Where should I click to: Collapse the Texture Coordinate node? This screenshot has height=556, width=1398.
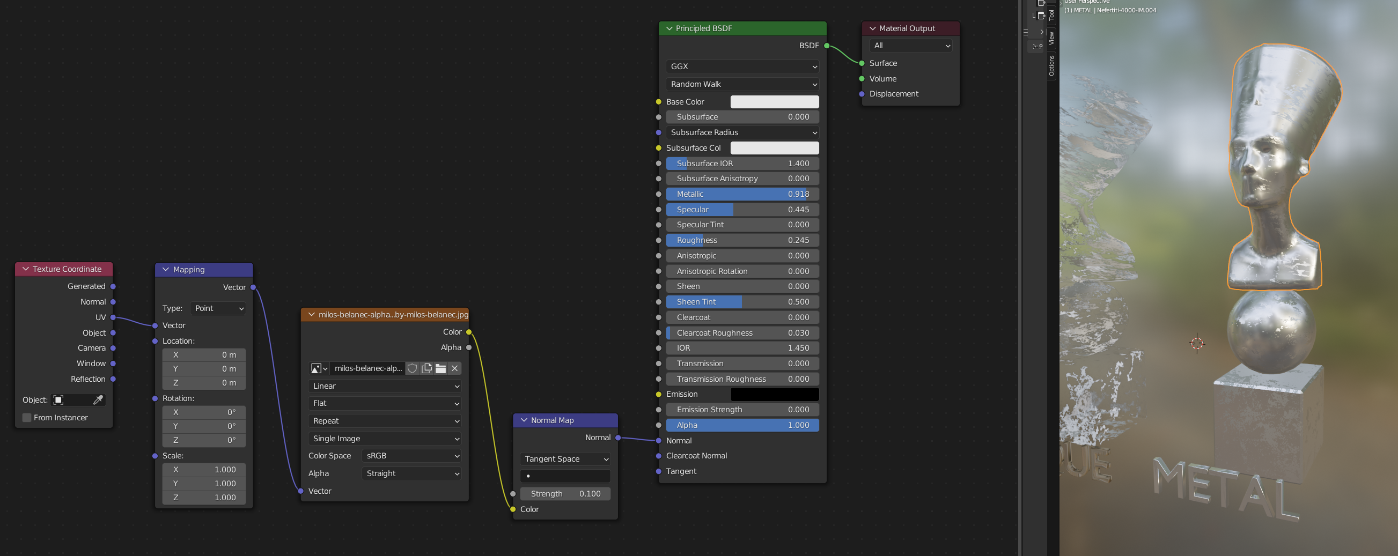click(26, 269)
